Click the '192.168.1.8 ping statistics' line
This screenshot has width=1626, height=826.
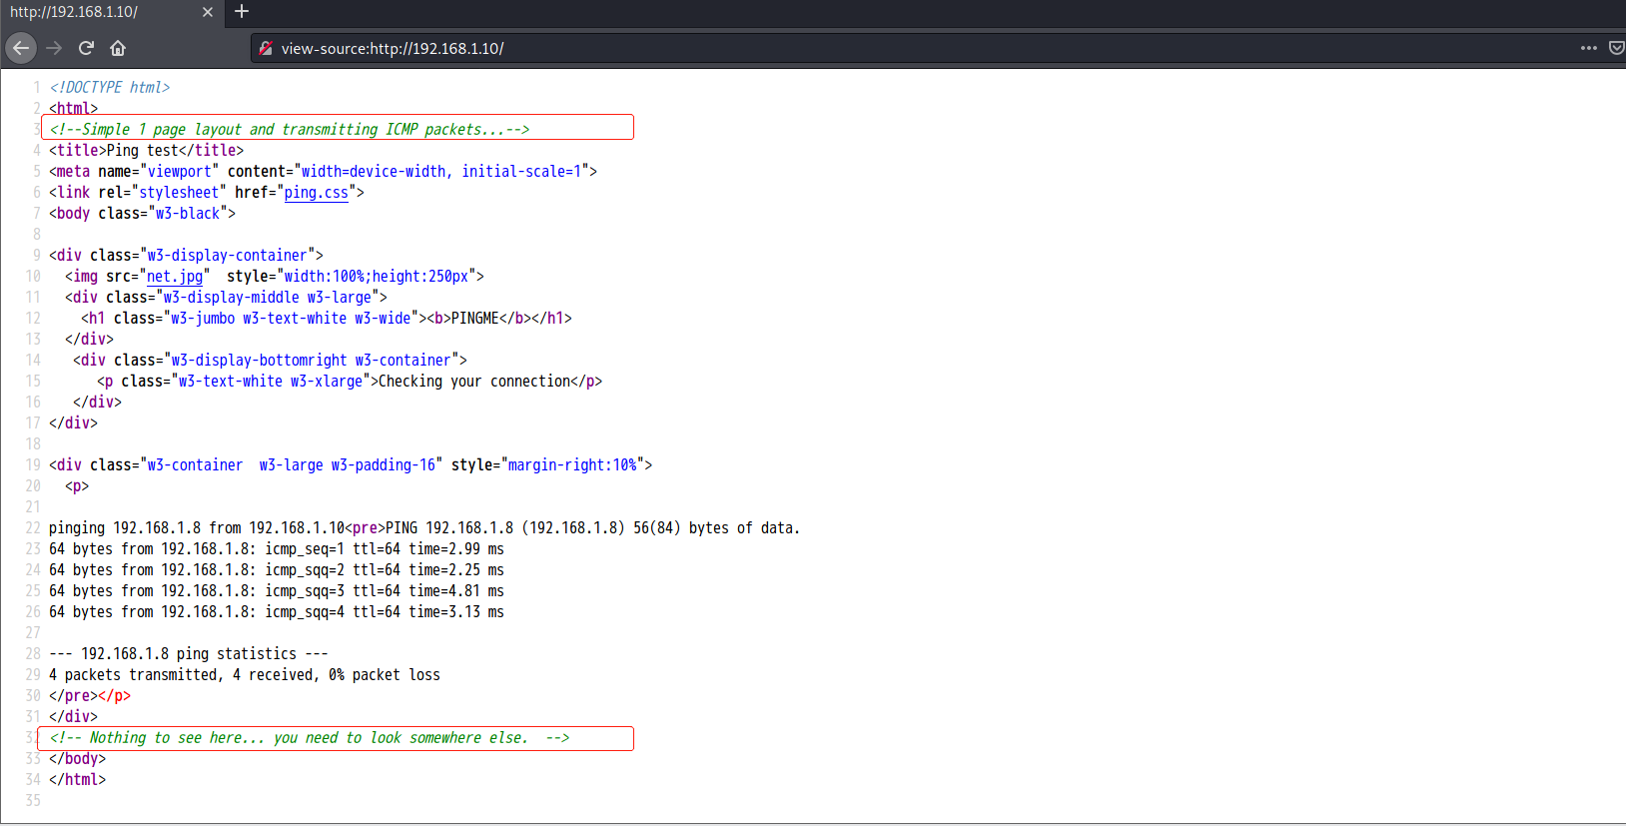click(x=189, y=654)
